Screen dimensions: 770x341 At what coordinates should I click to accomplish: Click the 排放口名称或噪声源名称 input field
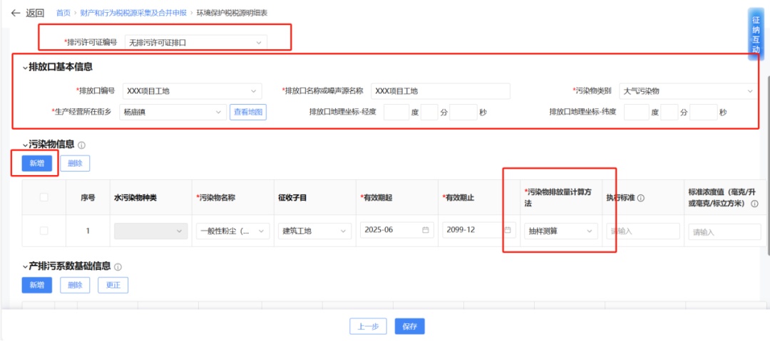coord(440,91)
